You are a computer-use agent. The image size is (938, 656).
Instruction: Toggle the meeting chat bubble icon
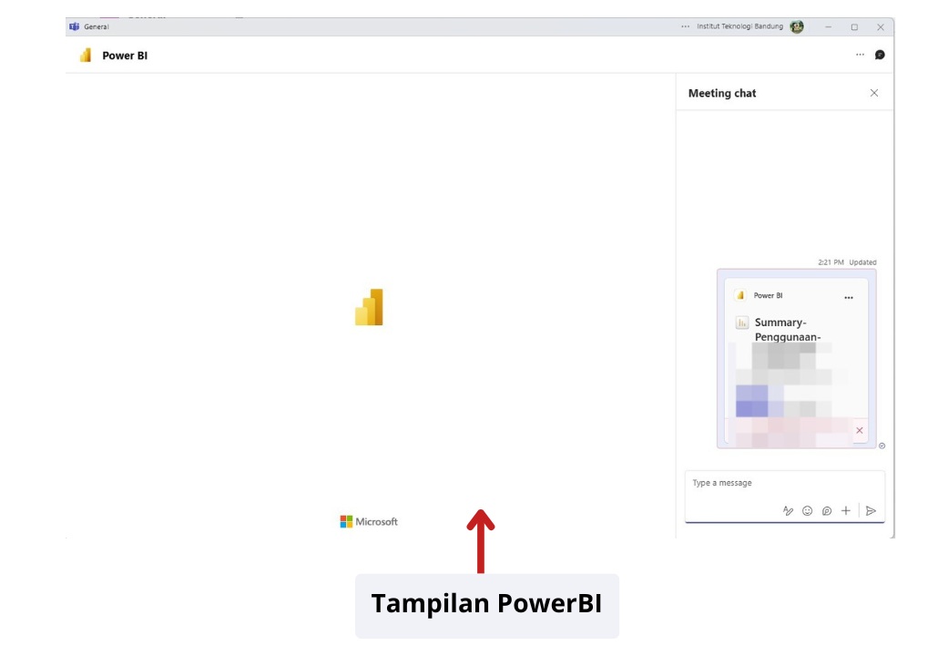880,55
